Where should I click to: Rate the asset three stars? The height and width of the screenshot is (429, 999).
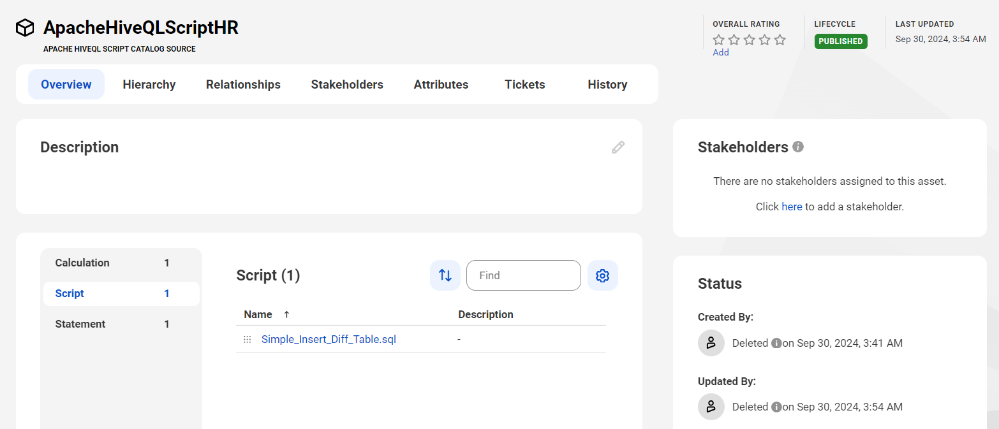750,40
